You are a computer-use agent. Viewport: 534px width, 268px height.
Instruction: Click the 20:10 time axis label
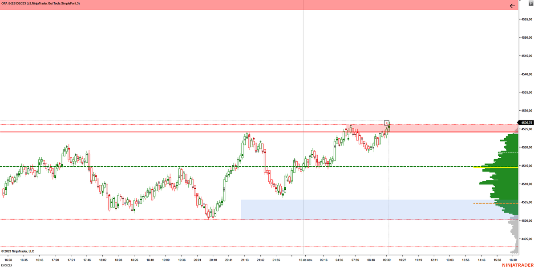tap(213, 260)
